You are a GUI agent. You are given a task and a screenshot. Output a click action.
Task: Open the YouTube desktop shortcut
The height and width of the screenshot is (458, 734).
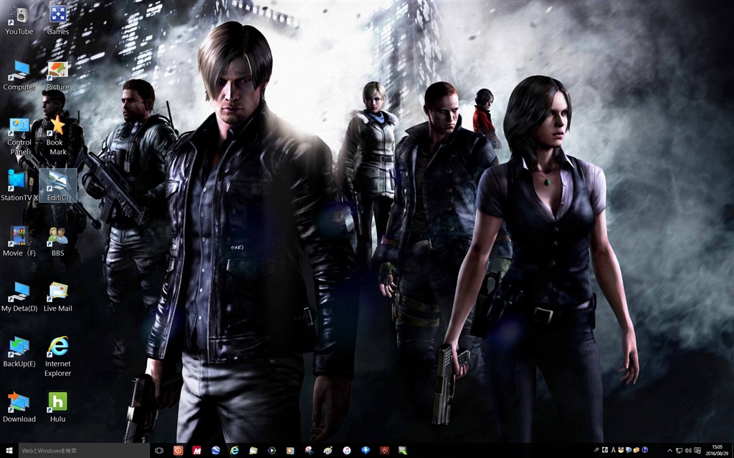tap(19, 21)
